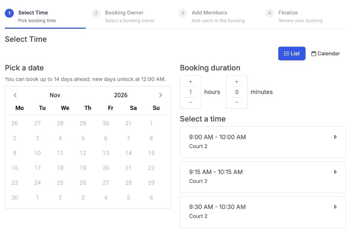Increase booking hours with the plus button
This screenshot has width=350, height=230.
(x=190, y=82)
